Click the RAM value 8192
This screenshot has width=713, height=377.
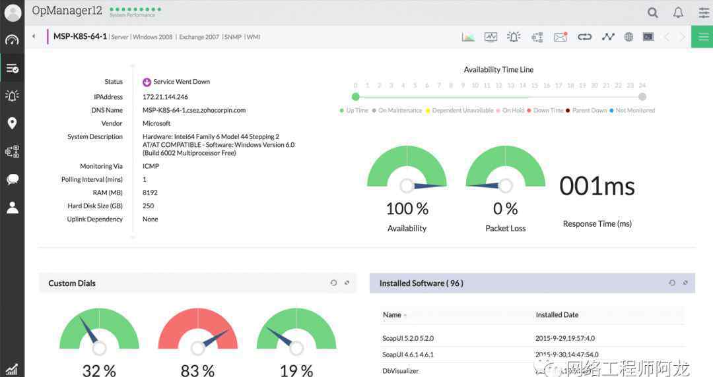pos(150,192)
